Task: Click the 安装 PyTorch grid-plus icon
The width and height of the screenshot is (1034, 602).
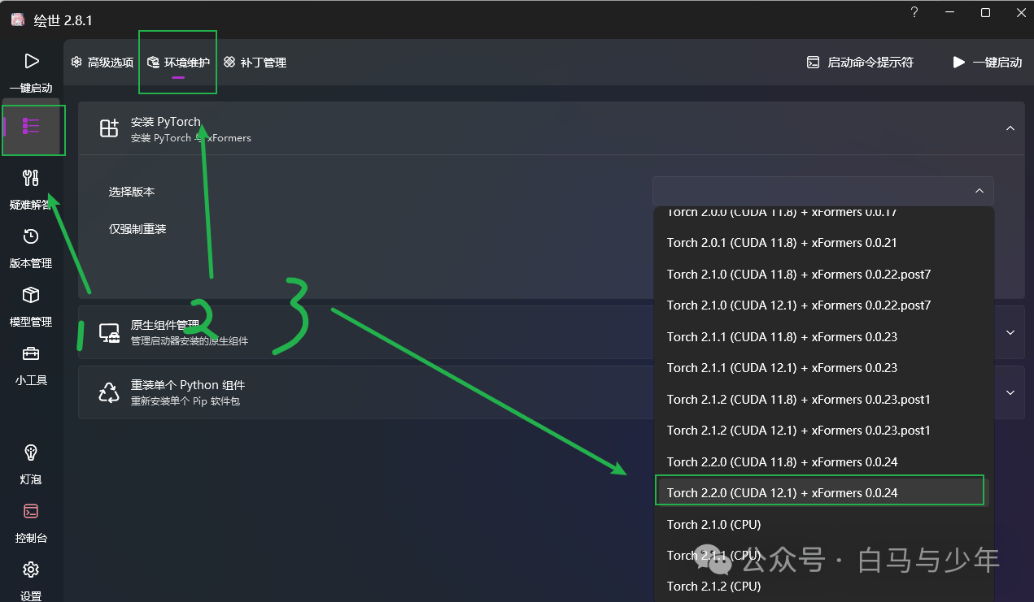Action: (109, 128)
